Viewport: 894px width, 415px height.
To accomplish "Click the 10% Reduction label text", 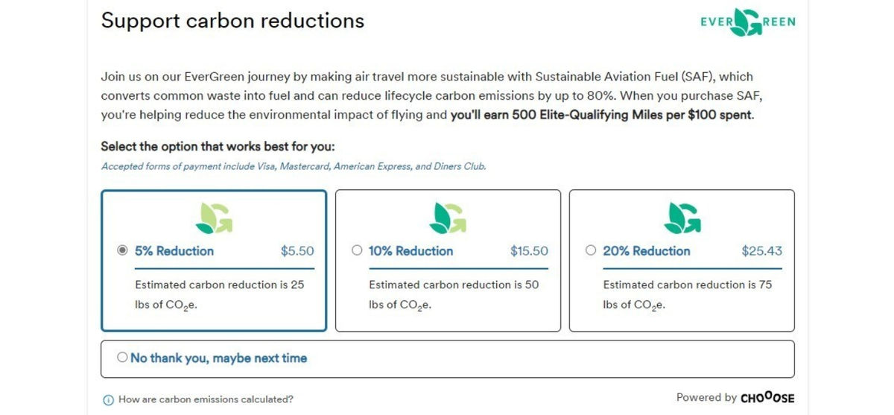I will [x=410, y=251].
